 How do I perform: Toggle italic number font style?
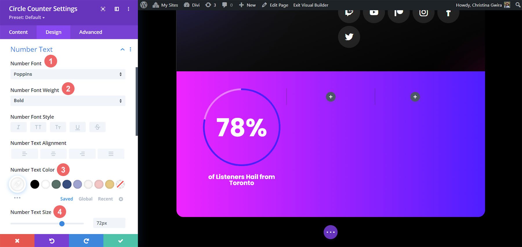18,127
